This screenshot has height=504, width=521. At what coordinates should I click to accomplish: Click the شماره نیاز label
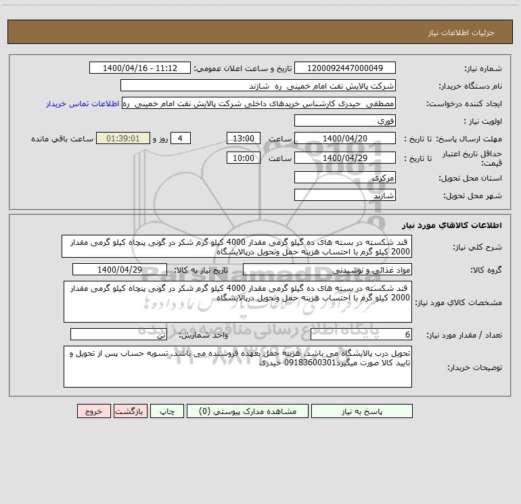pyautogui.click(x=483, y=69)
